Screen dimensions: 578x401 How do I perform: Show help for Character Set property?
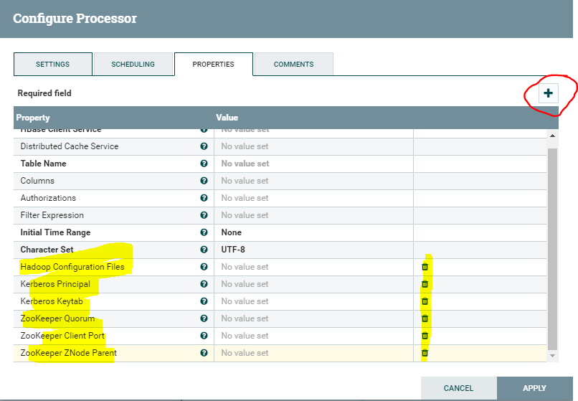click(x=204, y=250)
